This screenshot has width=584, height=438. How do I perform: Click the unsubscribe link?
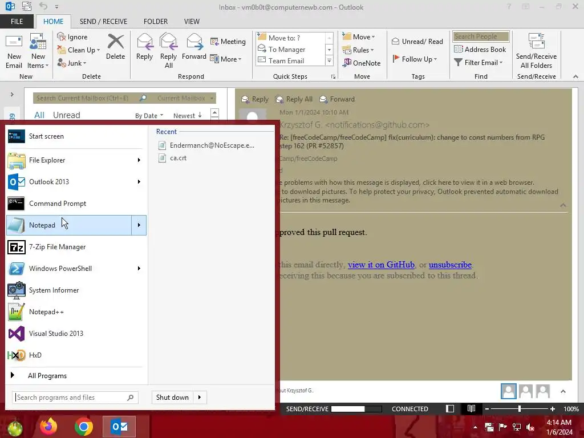point(450,265)
